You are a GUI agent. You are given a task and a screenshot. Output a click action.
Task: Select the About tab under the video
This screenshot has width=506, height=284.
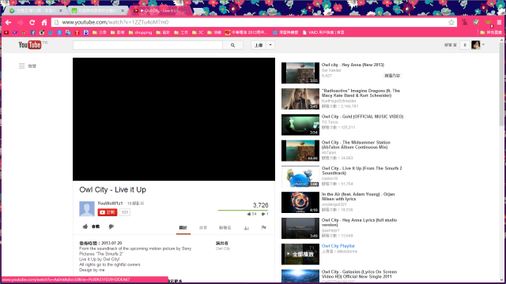pyautogui.click(x=183, y=228)
